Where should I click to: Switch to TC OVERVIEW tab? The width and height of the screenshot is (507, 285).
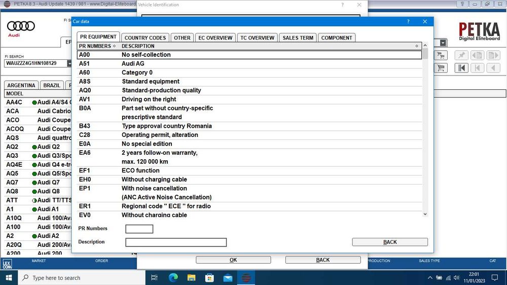257,38
